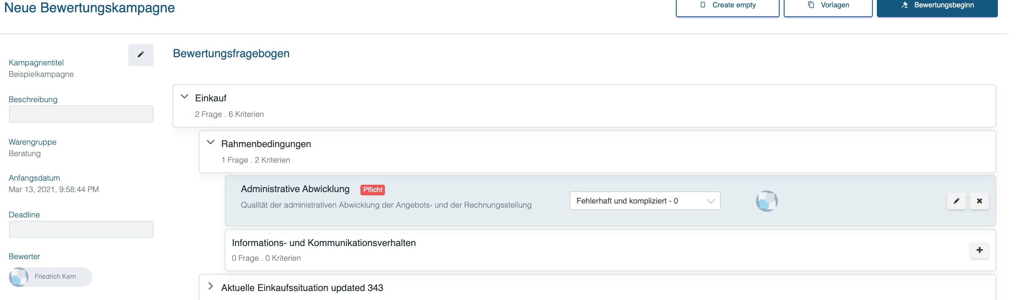Remove Administrative Abwicklung with the X icon
The image size is (1024, 300).
[979, 201]
